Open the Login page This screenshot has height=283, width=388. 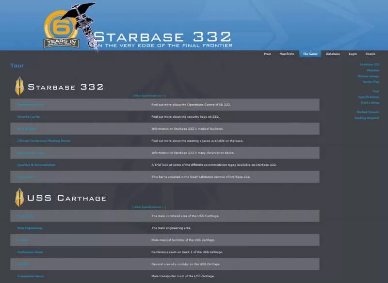coord(352,54)
